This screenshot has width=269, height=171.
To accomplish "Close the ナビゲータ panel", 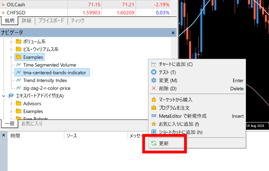I will 173,33.
